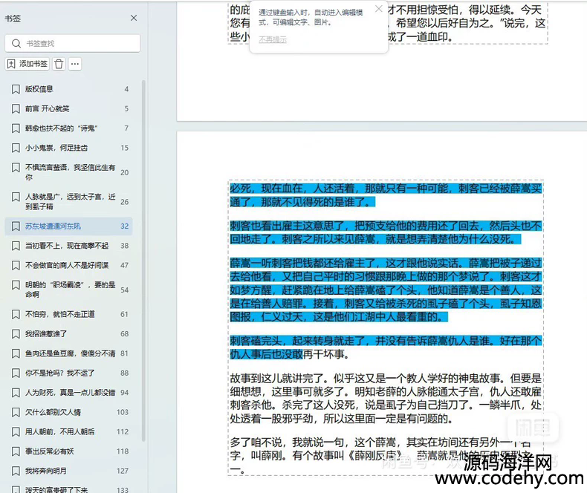
Task: Click the magnifier icon in bookmark search
Action: click(16, 43)
